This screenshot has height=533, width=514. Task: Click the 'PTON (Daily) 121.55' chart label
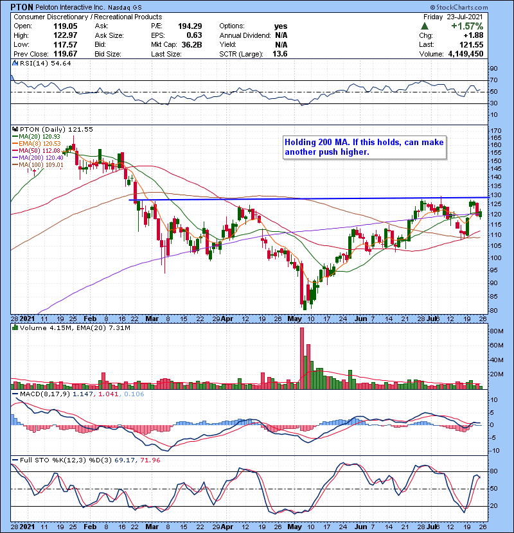pos(57,129)
